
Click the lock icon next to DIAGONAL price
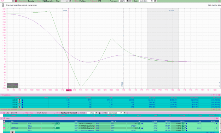coord(142,123)
